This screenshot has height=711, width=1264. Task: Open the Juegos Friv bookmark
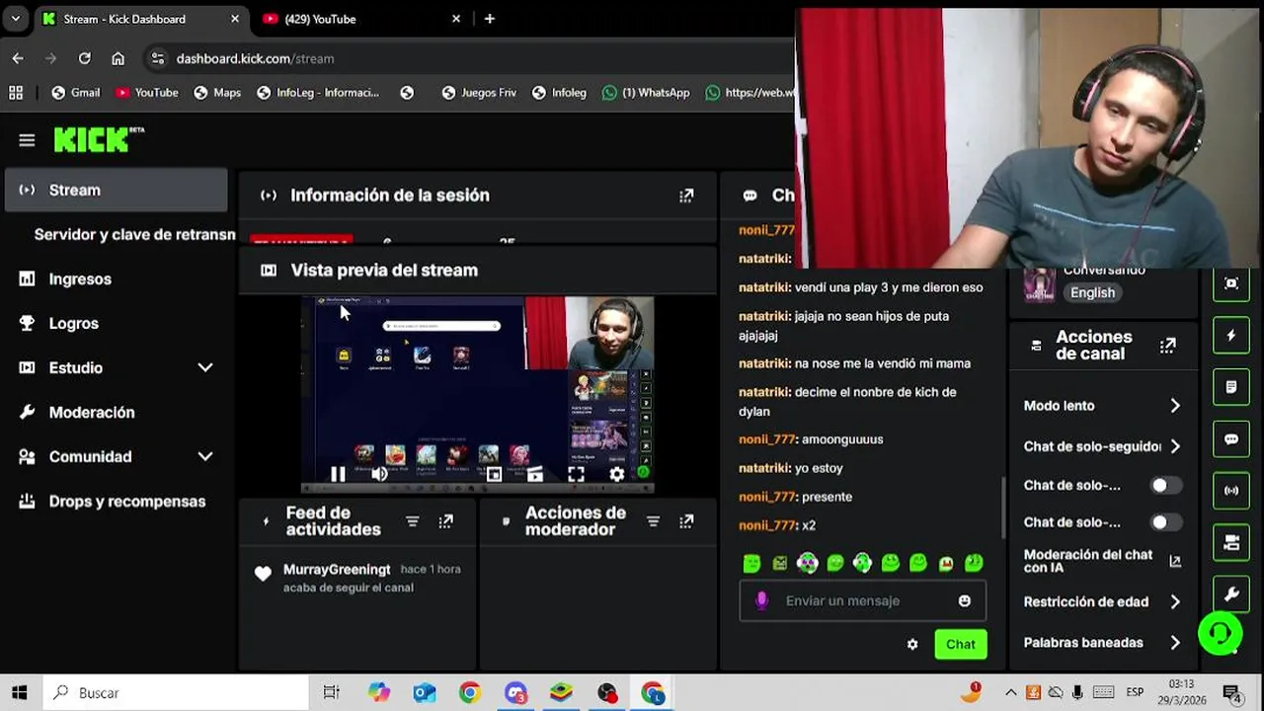(x=479, y=93)
